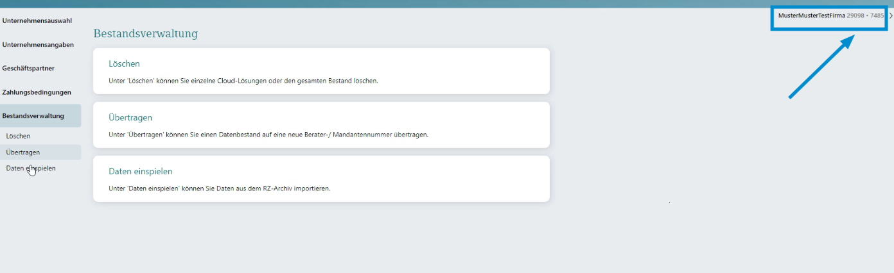Screen dimensions: 894x273
Task: Go to Unternehmensangaben in the sidebar
Action: (38, 45)
